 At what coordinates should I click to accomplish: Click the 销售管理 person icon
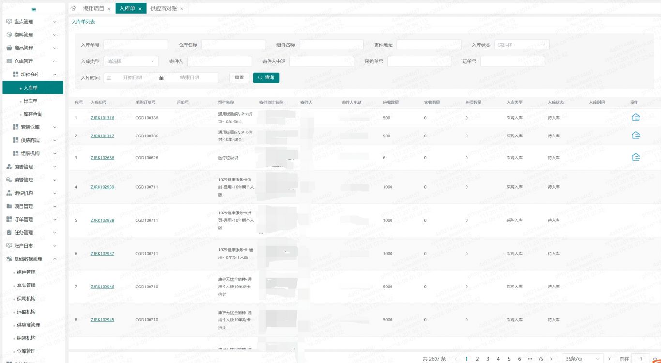point(9,166)
